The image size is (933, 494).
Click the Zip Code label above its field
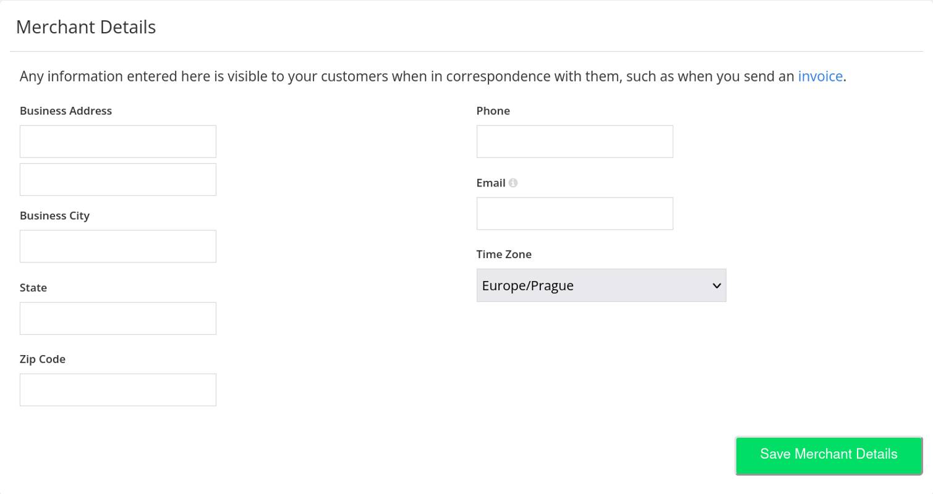[42, 359]
